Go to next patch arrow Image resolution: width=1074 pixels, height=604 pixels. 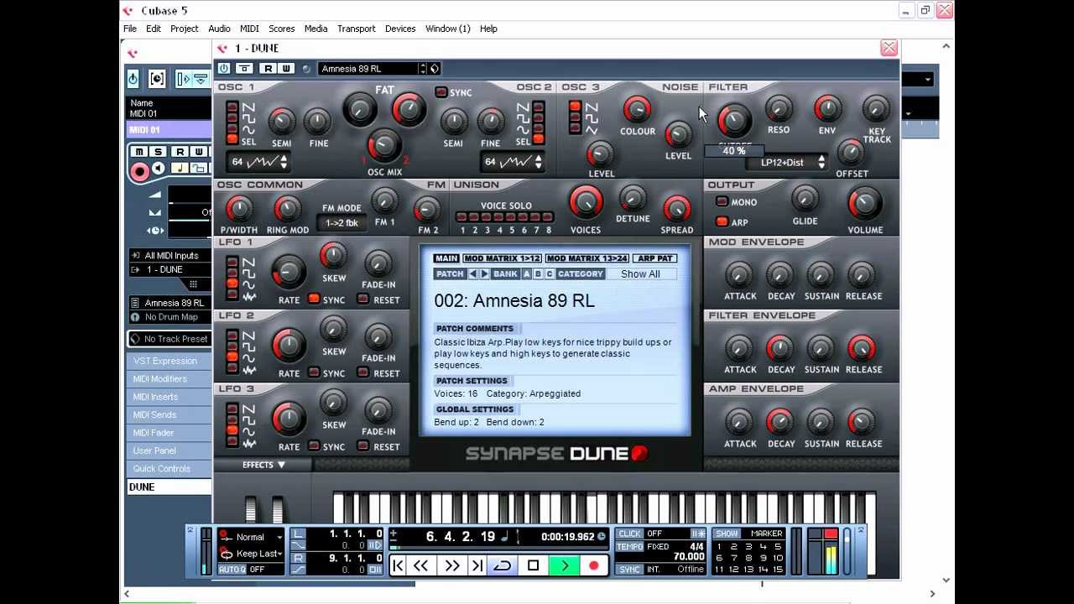[484, 274]
